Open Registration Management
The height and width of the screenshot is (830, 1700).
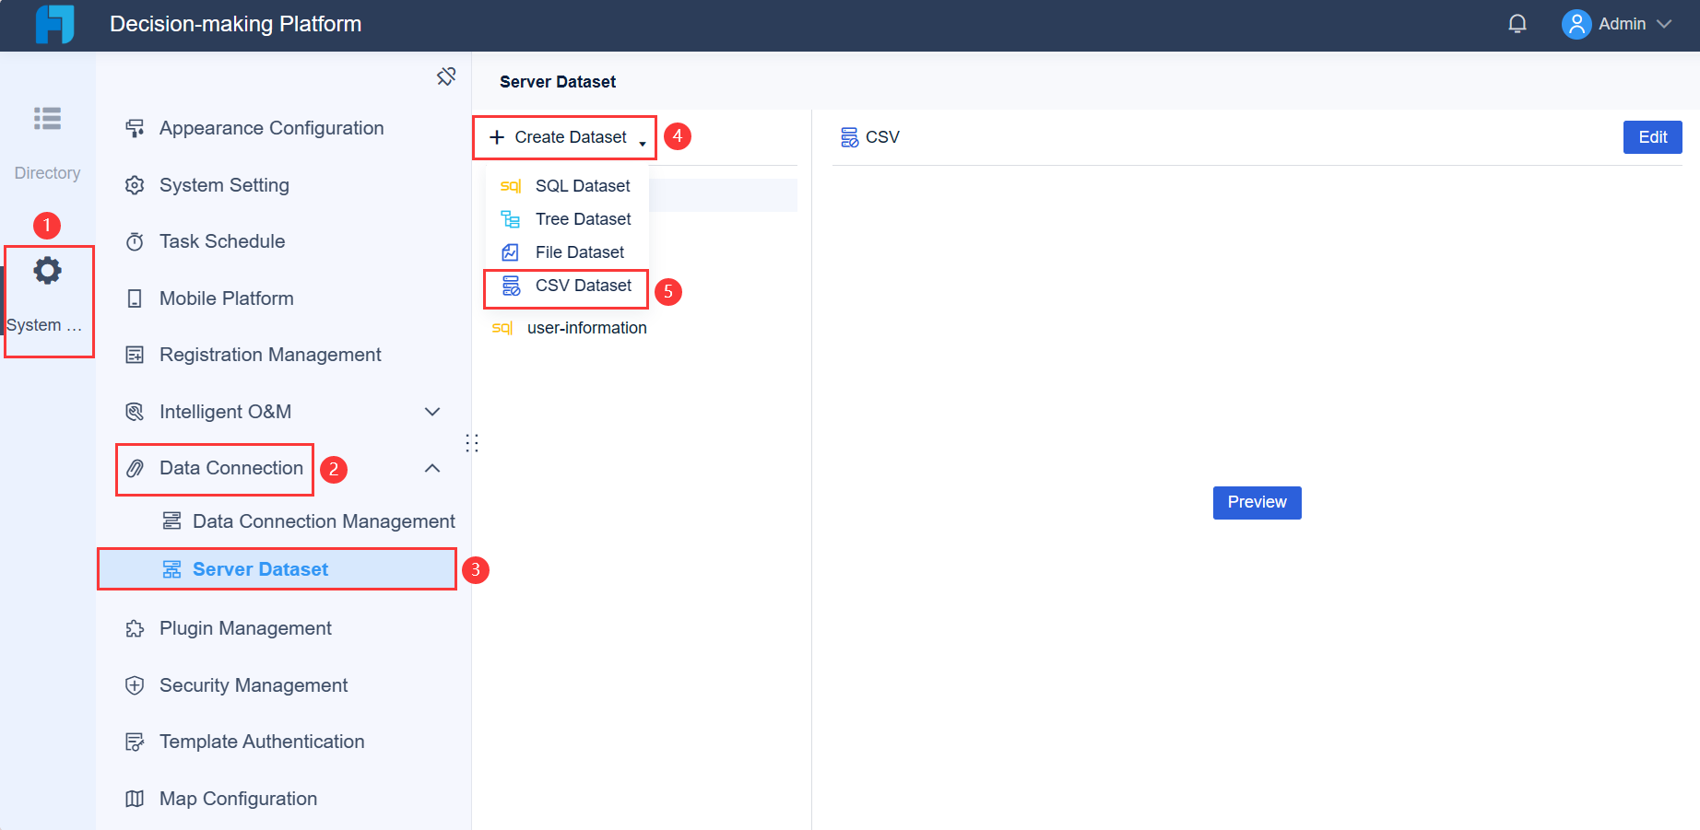click(x=270, y=355)
